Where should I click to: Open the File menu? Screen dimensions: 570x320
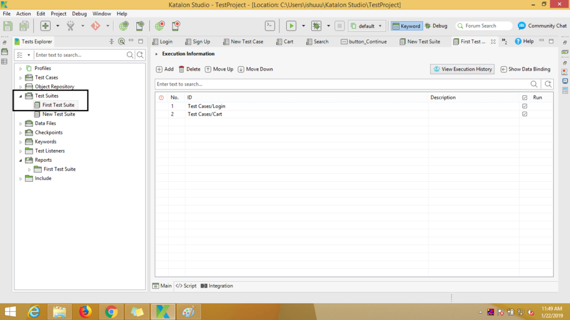click(x=7, y=13)
